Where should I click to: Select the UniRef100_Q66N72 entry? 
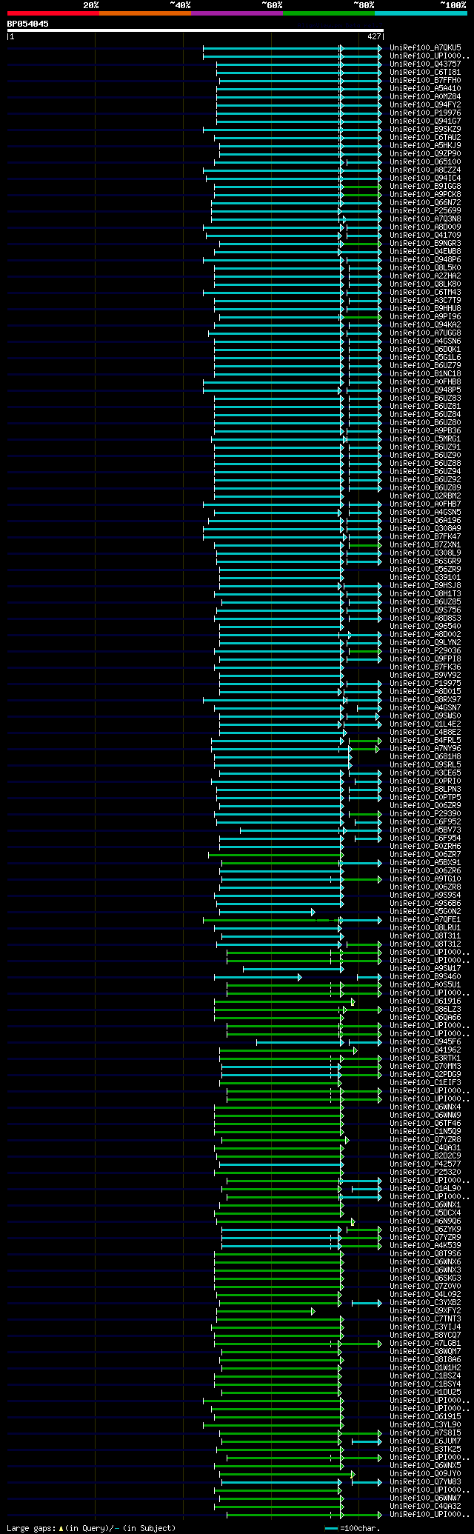(425, 202)
